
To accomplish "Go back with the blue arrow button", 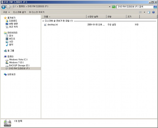I will pyautogui.click(x=4, y=7).
